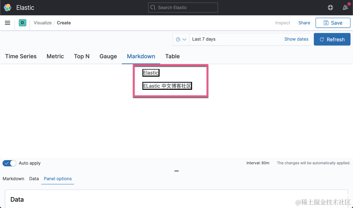Open the Share menu

304,23
